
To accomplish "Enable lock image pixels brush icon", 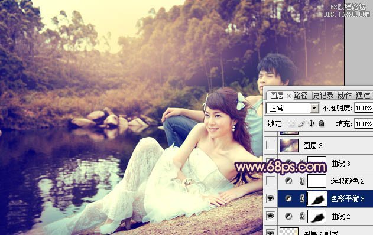I will pyautogui.click(x=301, y=123).
